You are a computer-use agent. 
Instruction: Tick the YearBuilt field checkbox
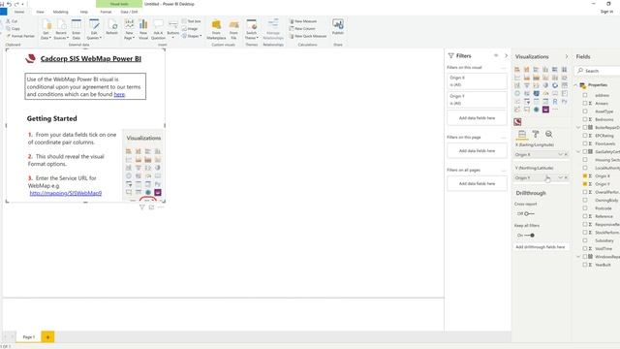(x=585, y=265)
